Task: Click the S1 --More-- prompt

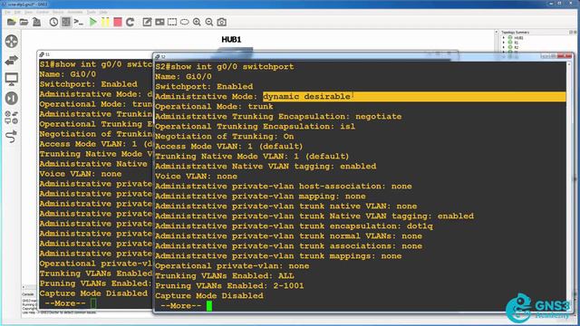Action: 65,303
